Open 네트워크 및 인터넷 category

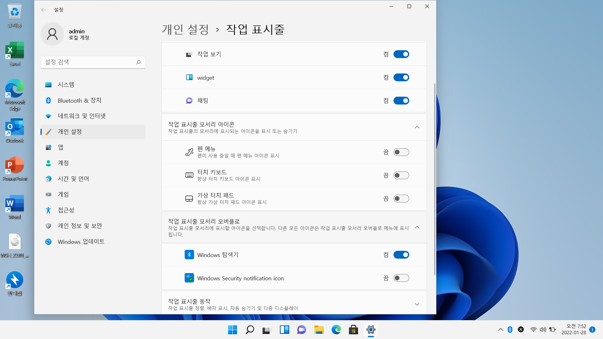tap(93, 116)
